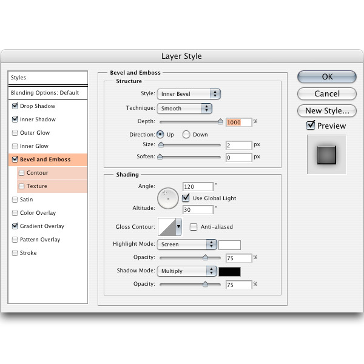Select the Down direction radio button
364x364 pixels.
tap(186, 135)
